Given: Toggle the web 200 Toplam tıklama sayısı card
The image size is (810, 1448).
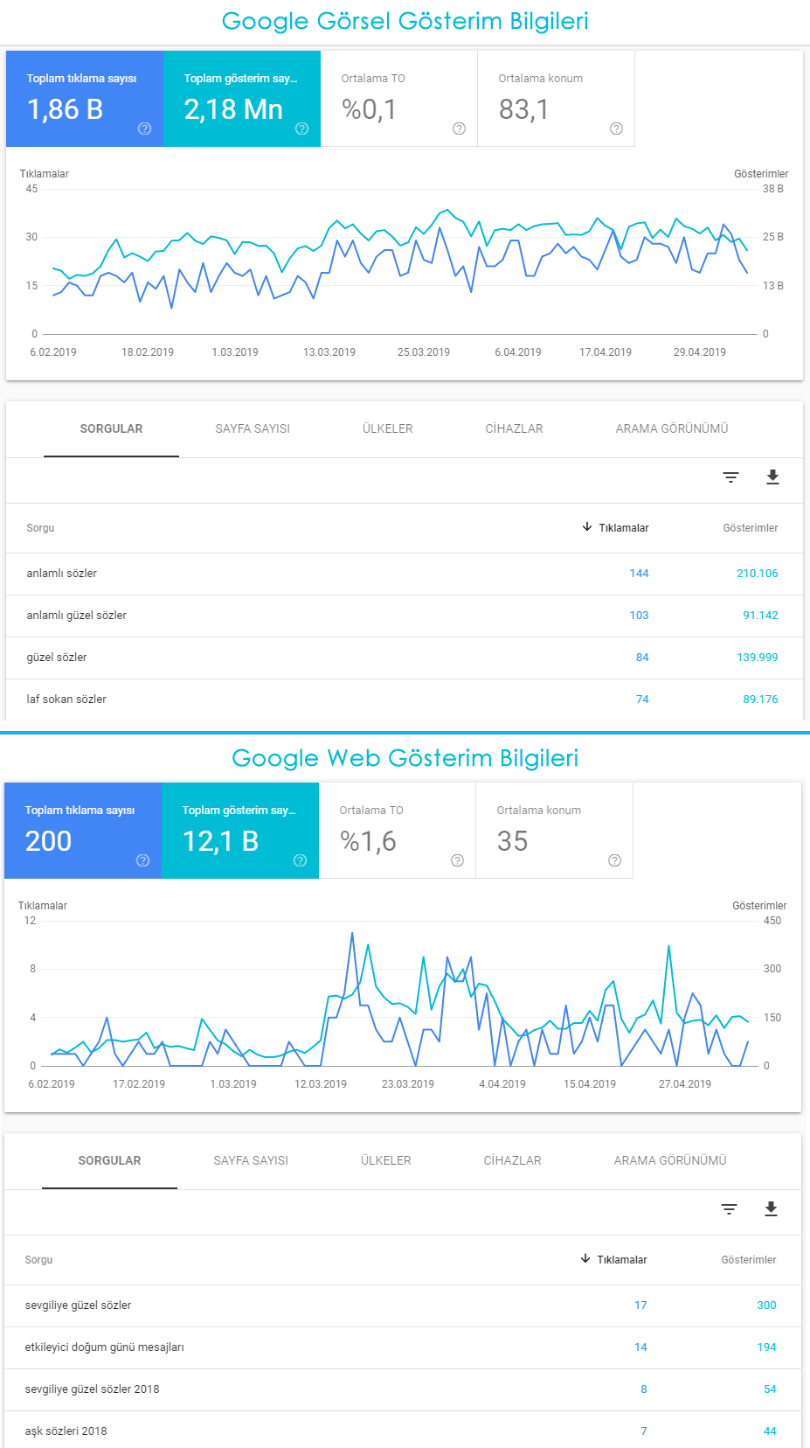Looking at the screenshot, I should (x=83, y=831).
